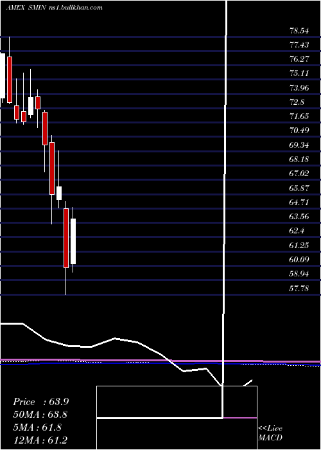
Task: Click the 71.65 price axis label
Action: (299, 116)
